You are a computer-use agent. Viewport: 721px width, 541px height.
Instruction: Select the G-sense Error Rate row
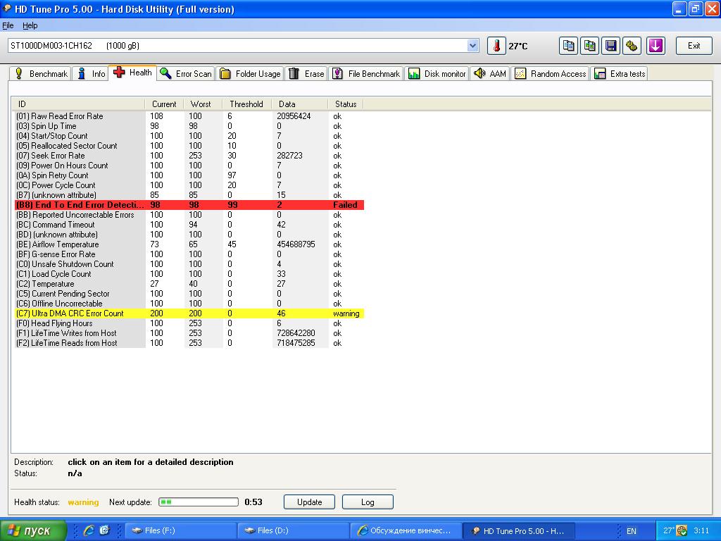pyautogui.click(x=189, y=254)
